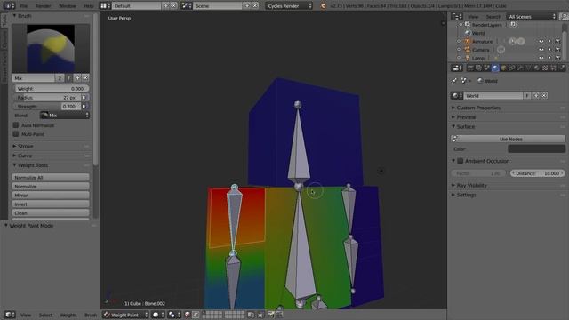Switch to the Object properties tab icon

point(504,68)
